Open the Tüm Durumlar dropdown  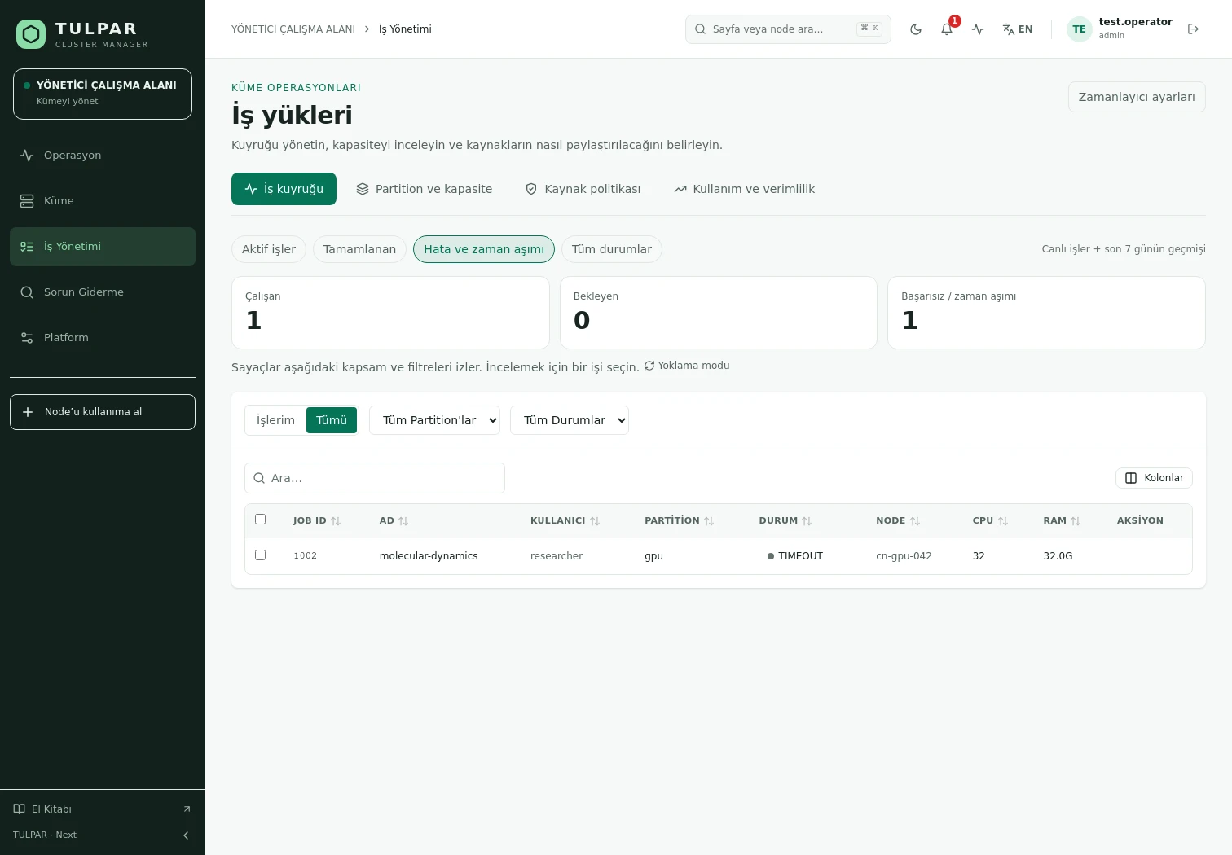570,420
